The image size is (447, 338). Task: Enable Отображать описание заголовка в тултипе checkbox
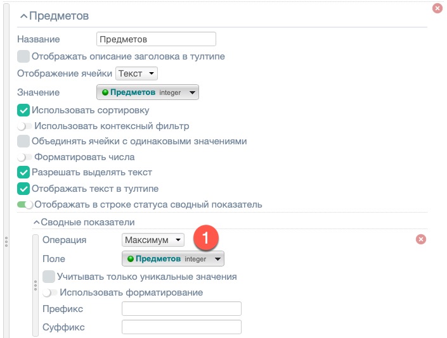[23, 56]
